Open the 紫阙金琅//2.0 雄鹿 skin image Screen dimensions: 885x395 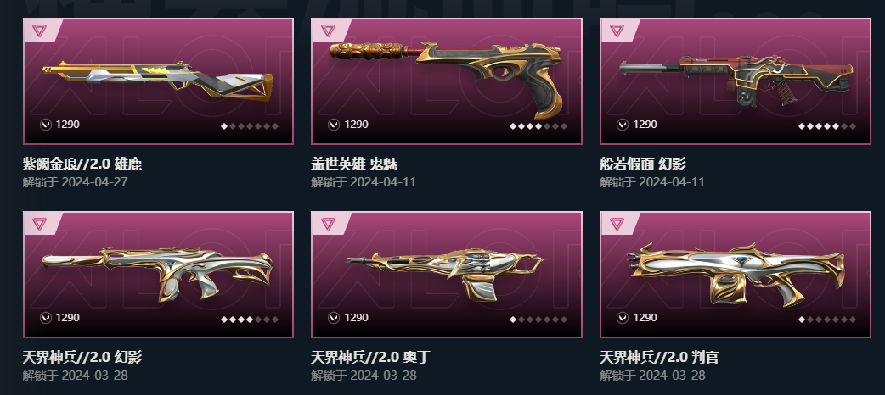158,81
